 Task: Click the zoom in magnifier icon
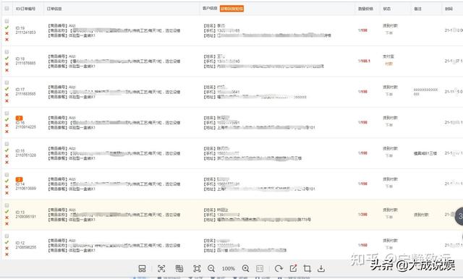[245, 268]
